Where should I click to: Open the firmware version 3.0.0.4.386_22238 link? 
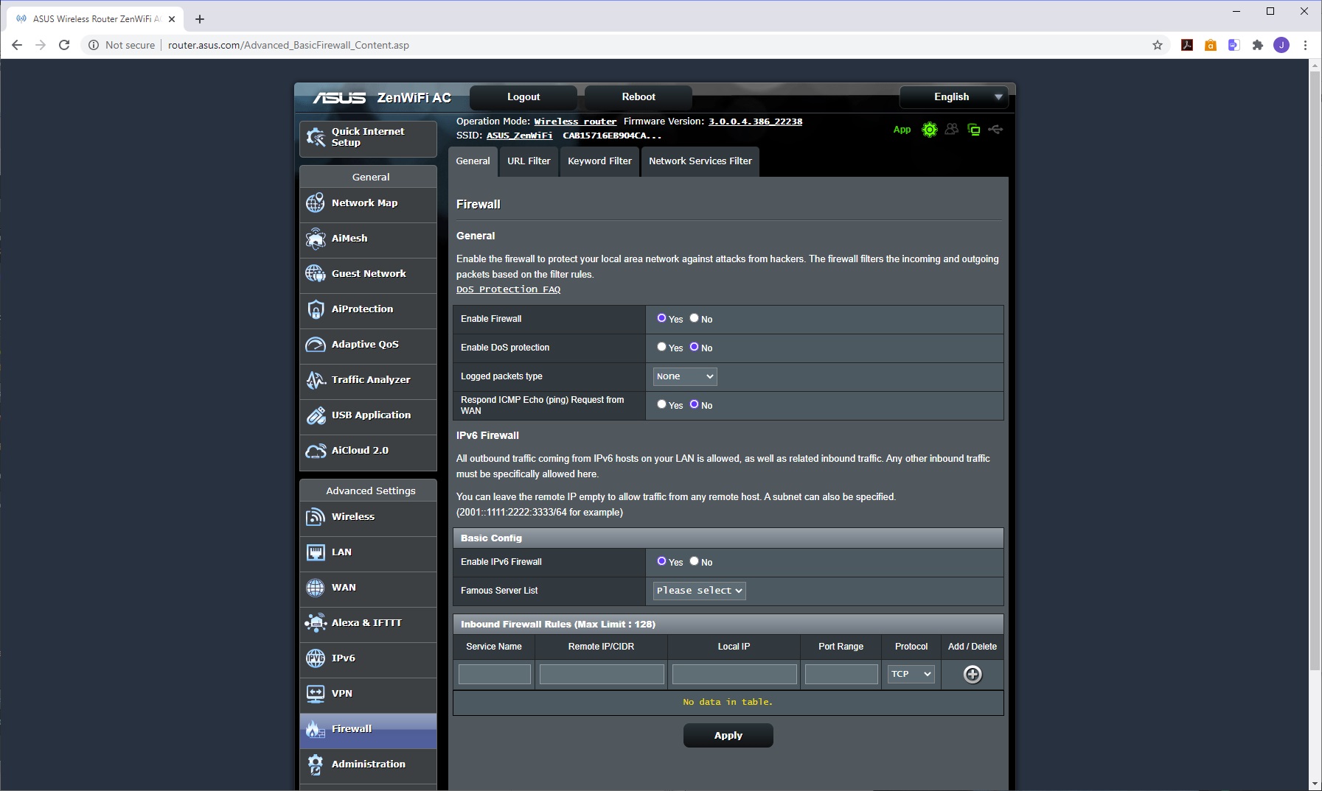click(x=755, y=122)
